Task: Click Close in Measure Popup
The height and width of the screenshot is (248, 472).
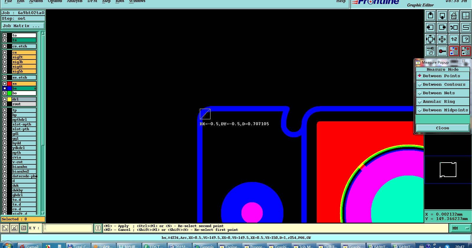Action: point(442,128)
